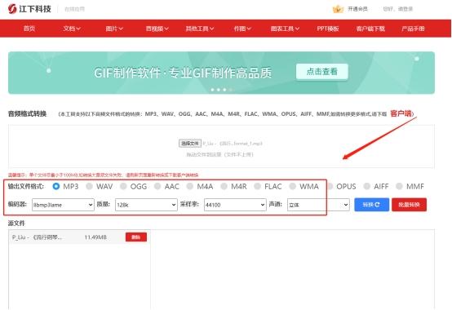Select the M4R output format
The image size is (452, 310).
tap(224, 186)
